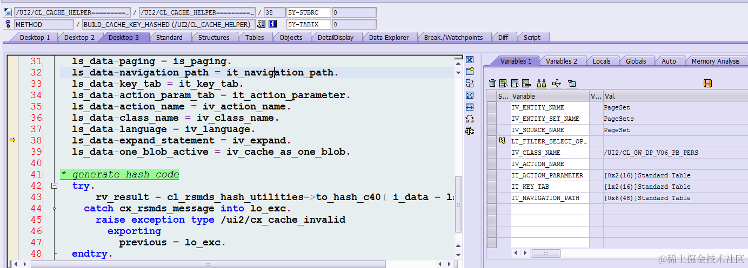Screen dimensions: 748x268
Task: Click the line number 38 field in header
Action: point(275,12)
